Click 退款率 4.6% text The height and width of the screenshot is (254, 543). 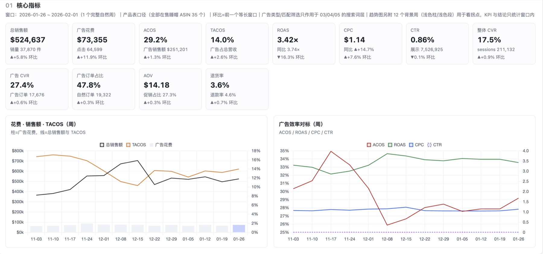223,95
